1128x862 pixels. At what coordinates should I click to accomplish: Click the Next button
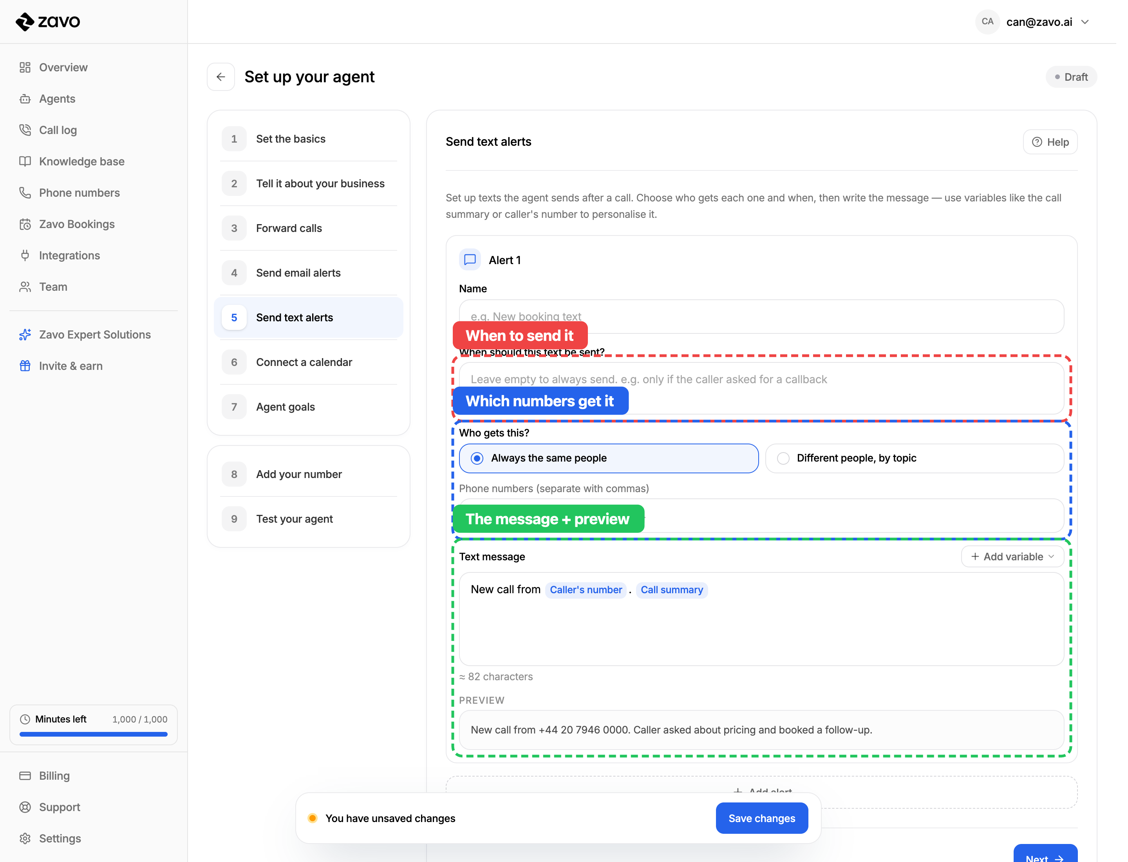[1045, 854]
